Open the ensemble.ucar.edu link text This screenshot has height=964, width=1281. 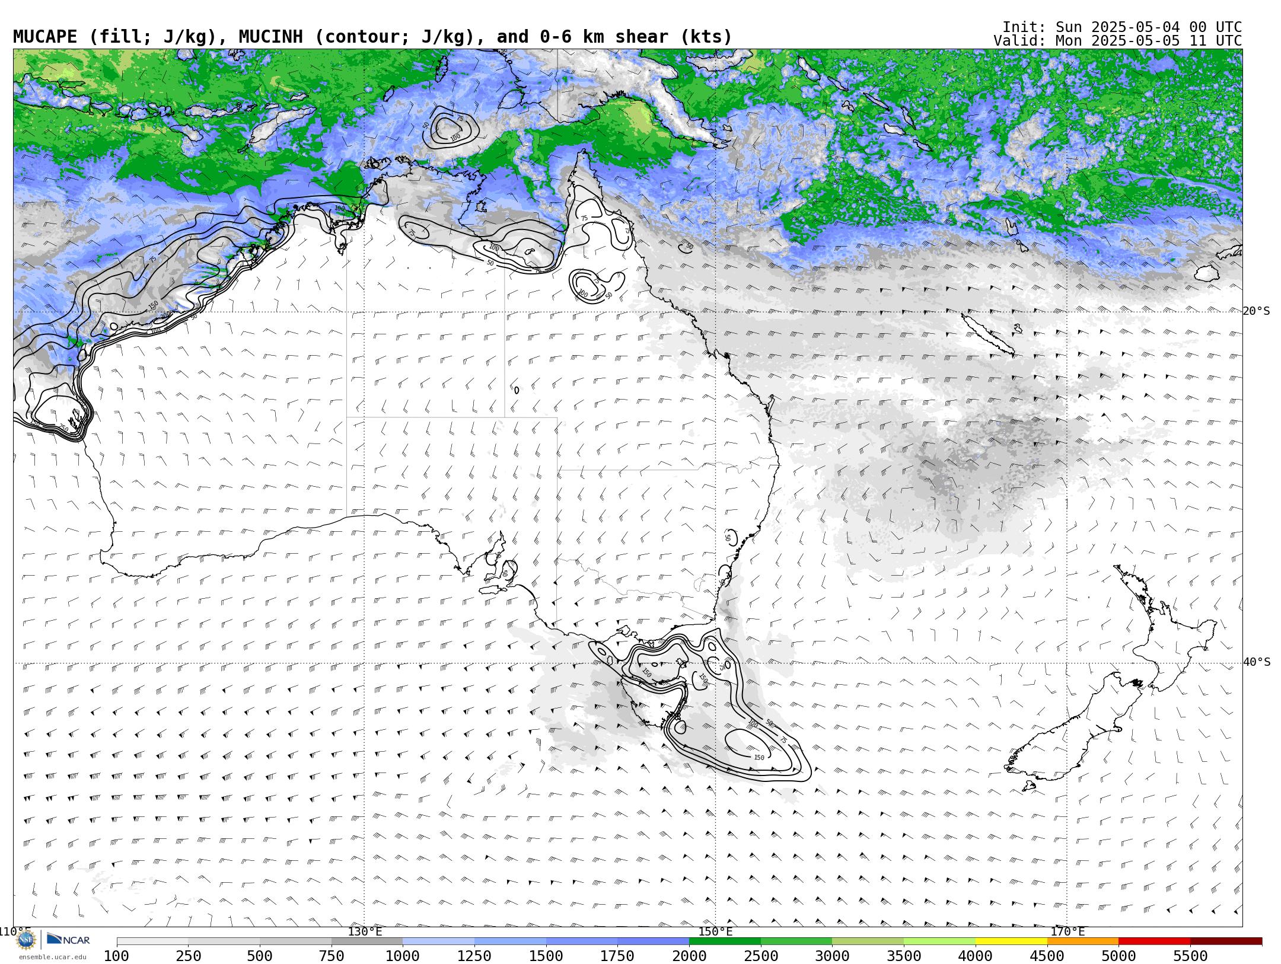point(52,957)
